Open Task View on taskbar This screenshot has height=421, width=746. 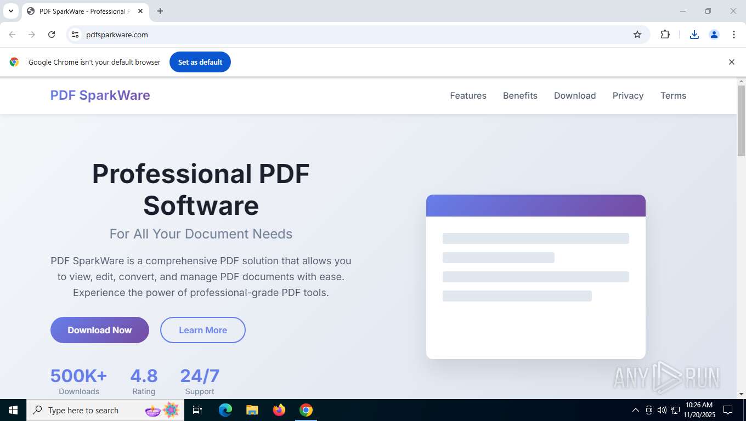(197, 410)
